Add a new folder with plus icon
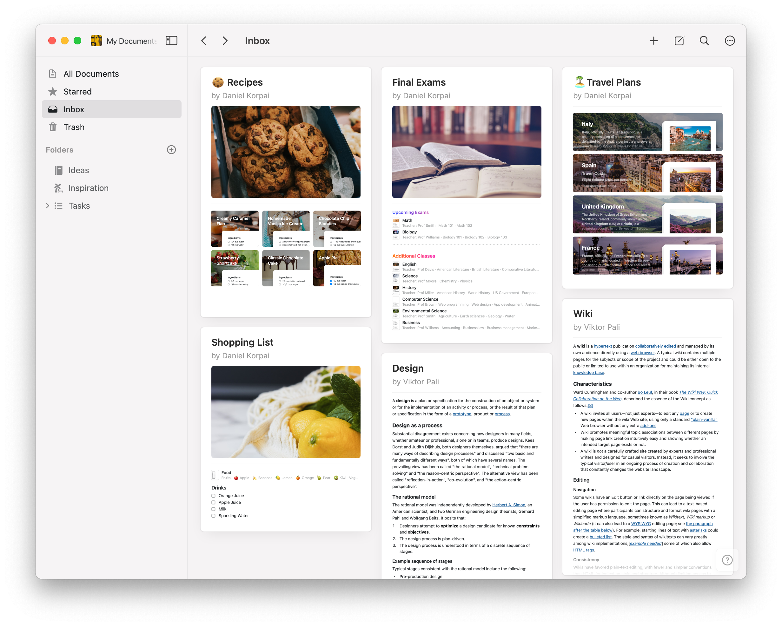The width and height of the screenshot is (782, 626). [x=171, y=150]
